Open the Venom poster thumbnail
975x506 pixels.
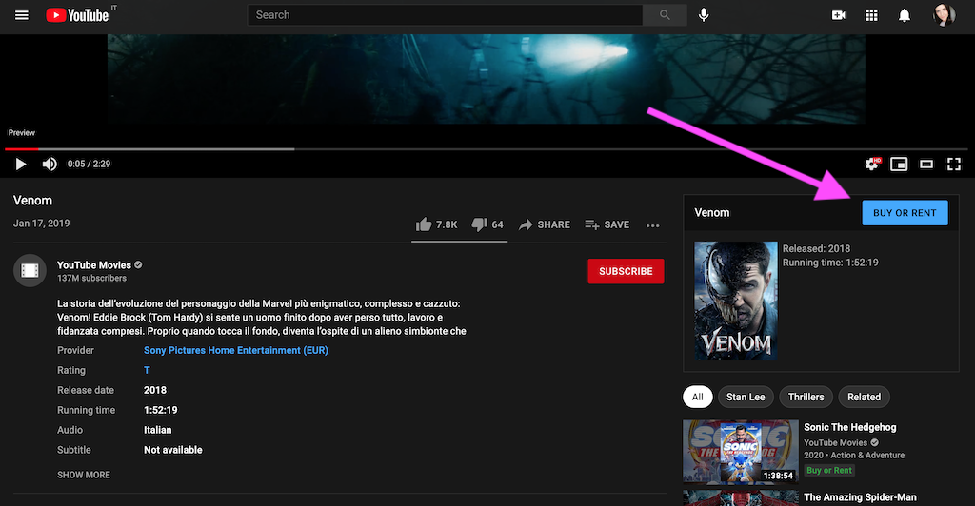[736, 302]
